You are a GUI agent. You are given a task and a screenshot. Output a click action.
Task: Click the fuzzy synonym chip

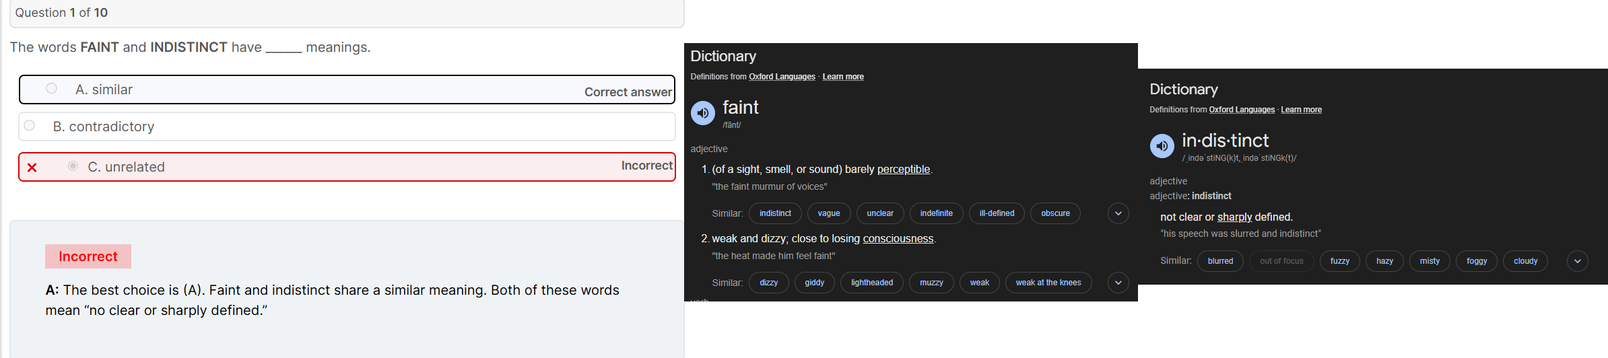coord(1340,261)
